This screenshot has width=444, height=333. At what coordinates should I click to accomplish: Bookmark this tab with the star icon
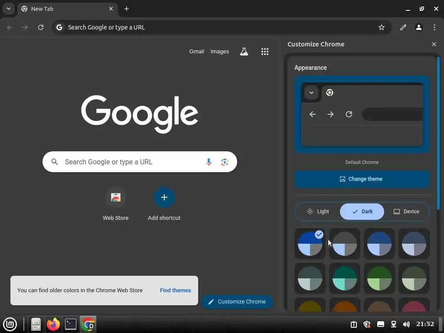pyautogui.click(x=382, y=27)
